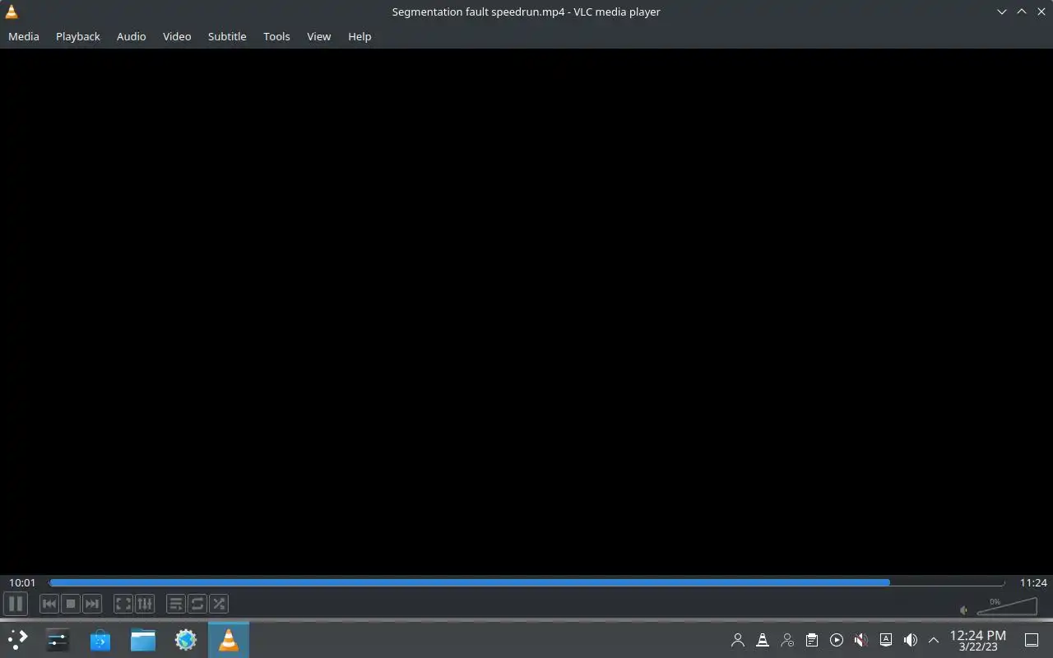Viewport: 1053px width, 658px height.
Task: Stop playback with the stop button
Action: coord(71,604)
